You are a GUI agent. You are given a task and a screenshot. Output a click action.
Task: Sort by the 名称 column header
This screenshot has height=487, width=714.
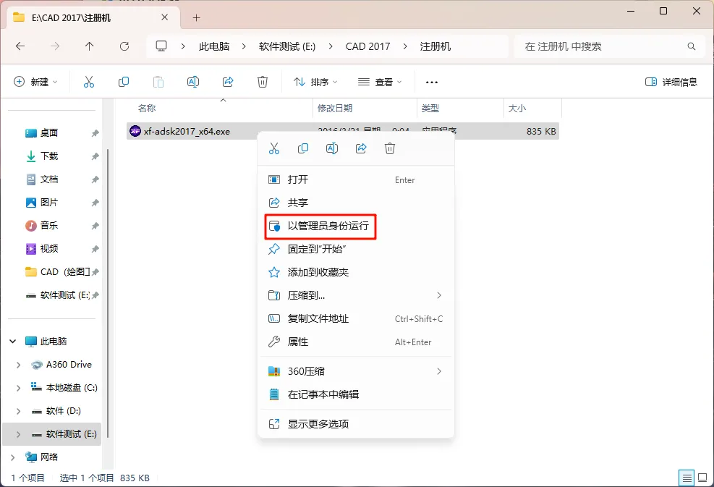pyautogui.click(x=147, y=108)
